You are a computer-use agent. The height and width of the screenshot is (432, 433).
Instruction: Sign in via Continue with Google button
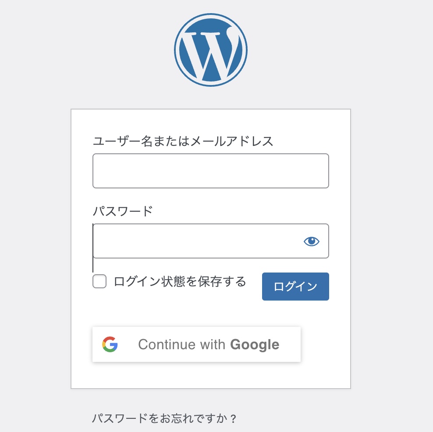click(196, 344)
